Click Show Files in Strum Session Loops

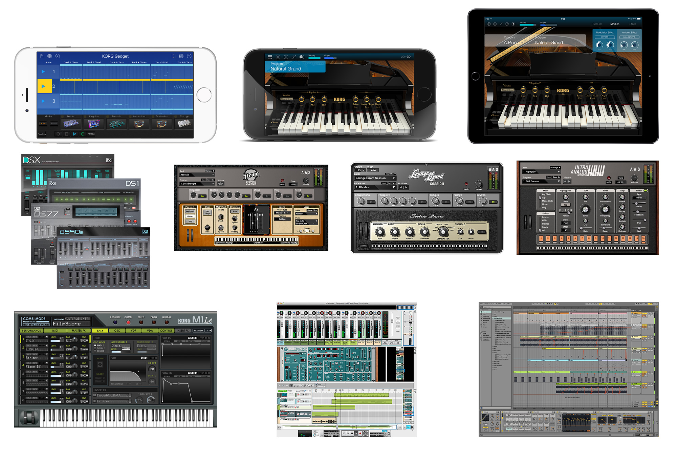pos(312,210)
